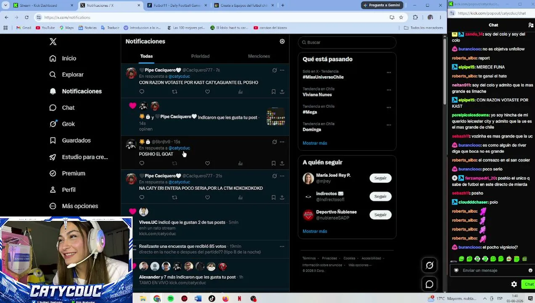This screenshot has width=535, height=303.
Task: Reply to the CON RAZON VOTASTE POR KAST post
Action: [x=142, y=92]
